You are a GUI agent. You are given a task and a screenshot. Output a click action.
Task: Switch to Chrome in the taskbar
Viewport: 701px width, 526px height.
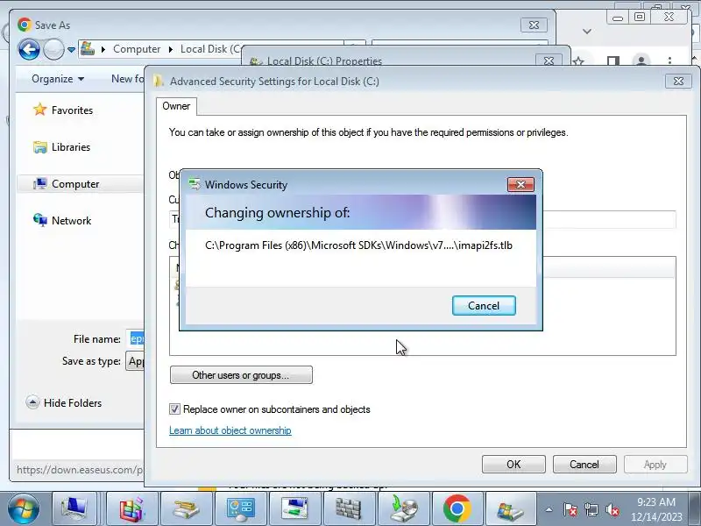point(457,508)
